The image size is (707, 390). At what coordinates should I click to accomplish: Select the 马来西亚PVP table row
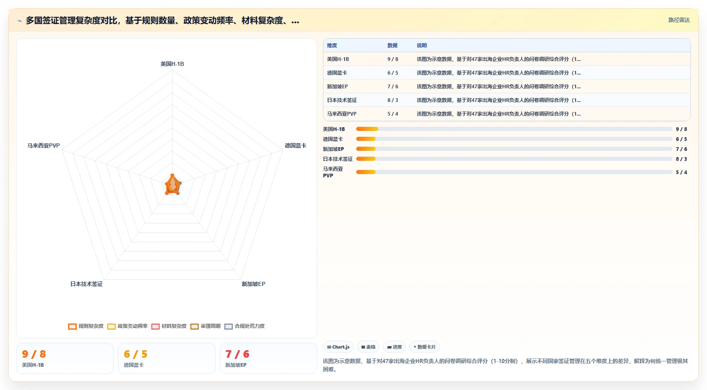tap(507, 114)
